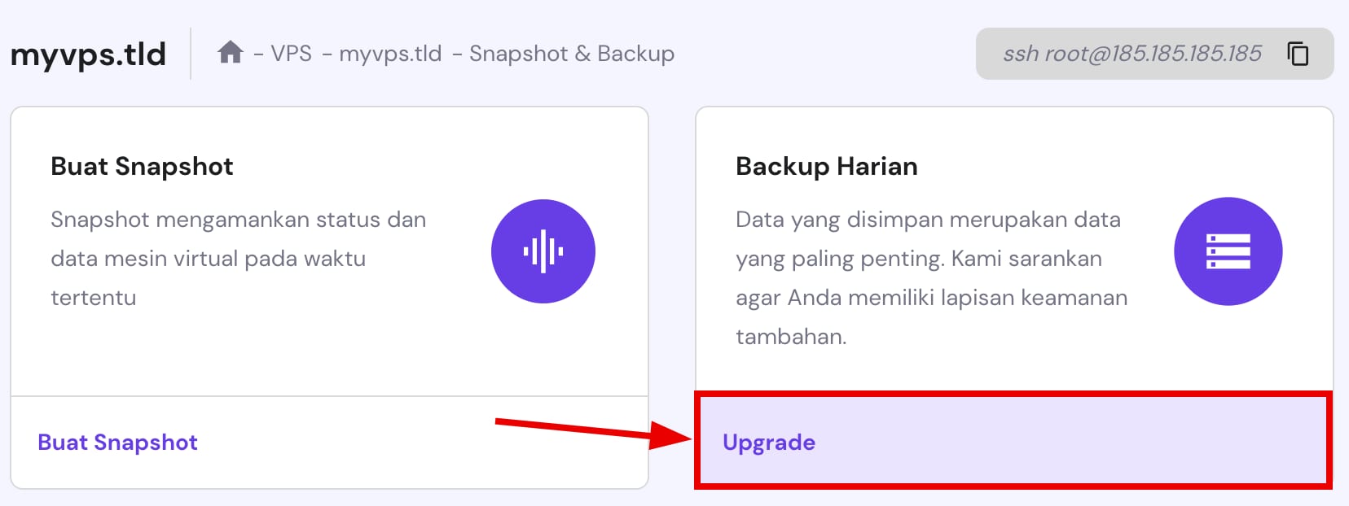Click the backup description starting 'Data yang disimpan'
The height and width of the screenshot is (506, 1349).
(928, 220)
